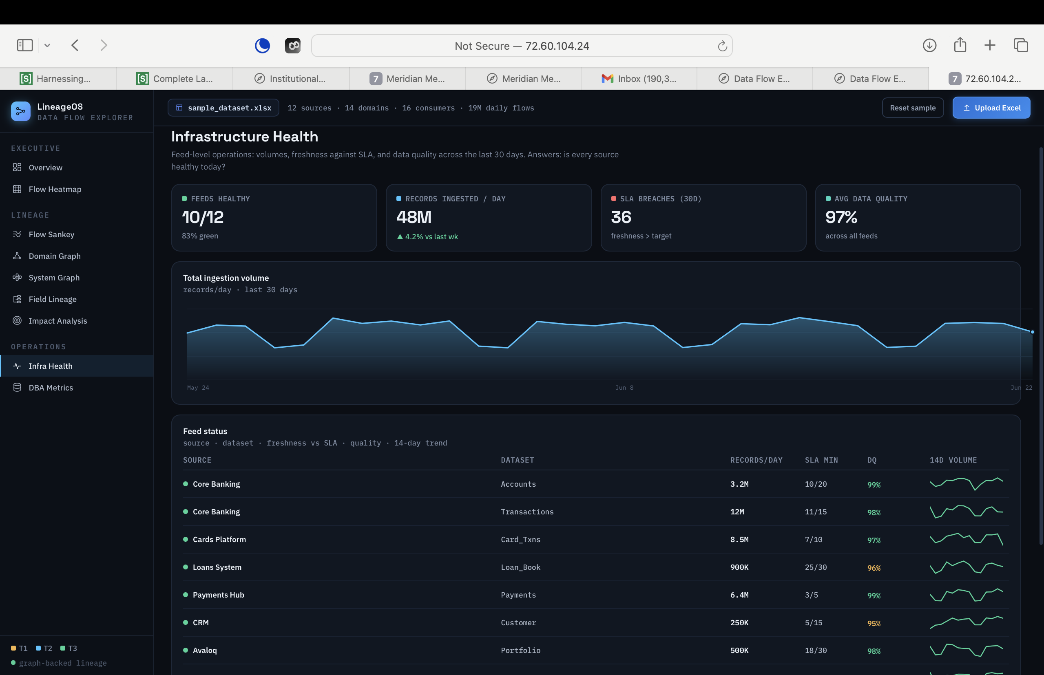Switch to the Inbox Gmail tab
The image size is (1044, 675).
[x=639, y=78]
